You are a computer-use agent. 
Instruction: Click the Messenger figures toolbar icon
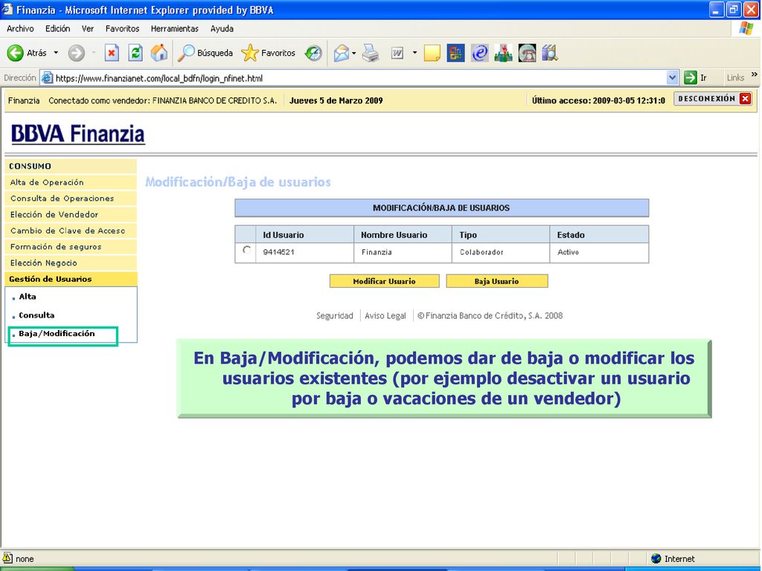click(x=503, y=53)
